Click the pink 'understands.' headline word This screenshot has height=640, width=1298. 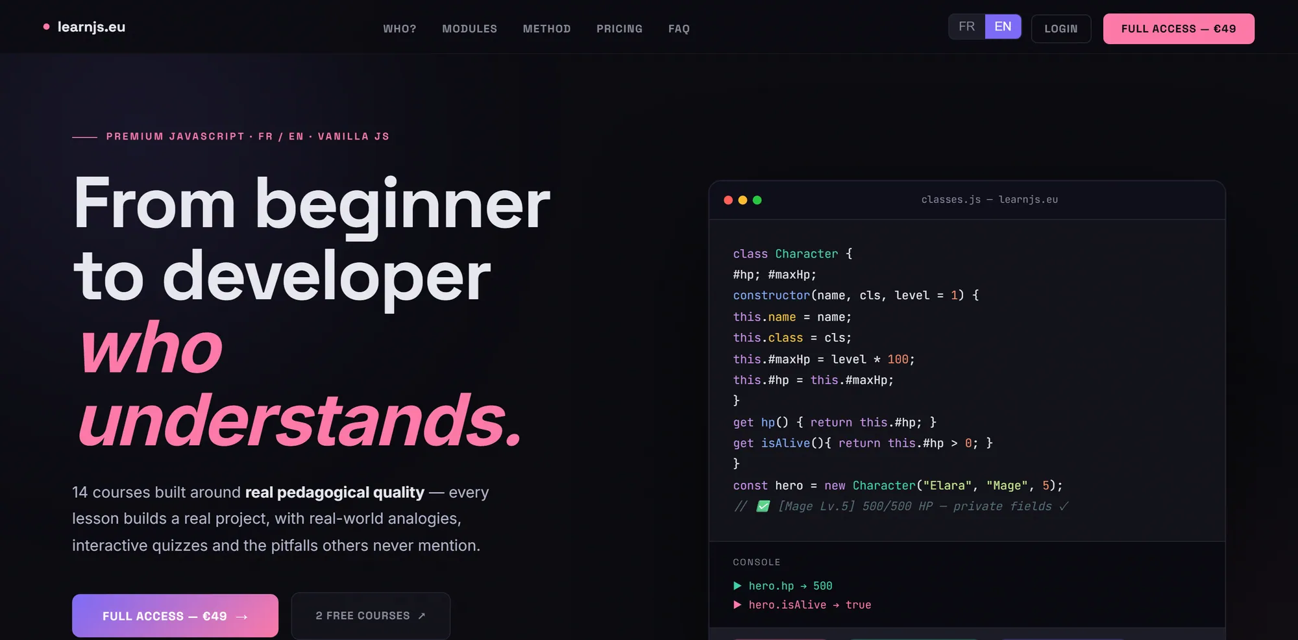[x=300, y=421]
